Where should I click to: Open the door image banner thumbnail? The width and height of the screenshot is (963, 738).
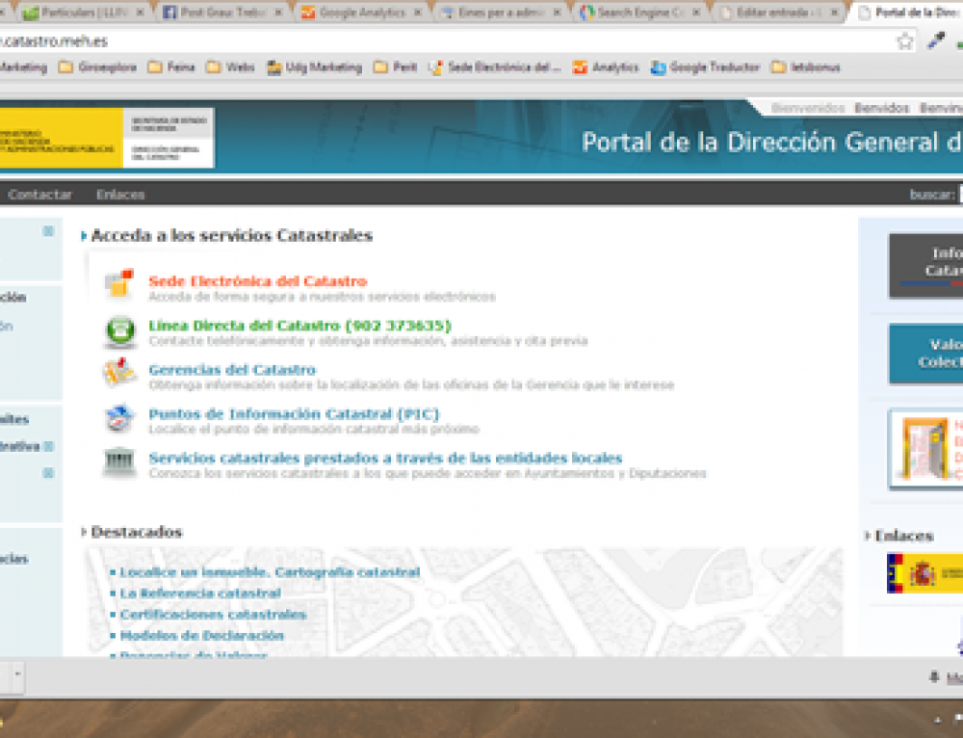[x=926, y=449]
